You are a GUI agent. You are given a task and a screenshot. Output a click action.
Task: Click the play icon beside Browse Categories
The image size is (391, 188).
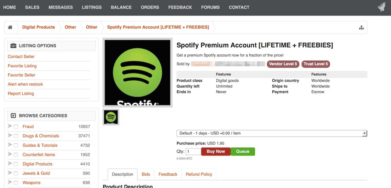[13, 115]
